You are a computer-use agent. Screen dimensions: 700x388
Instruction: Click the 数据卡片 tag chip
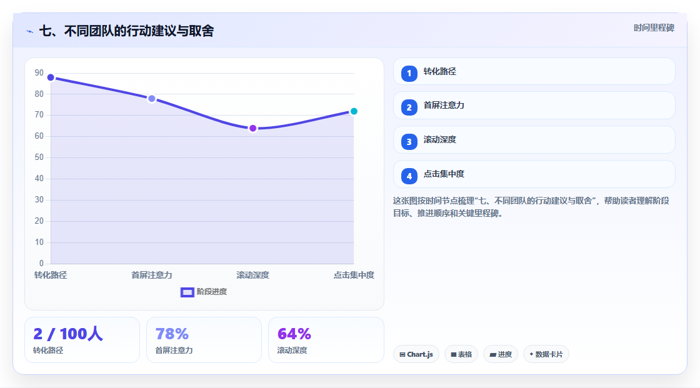pyautogui.click(x=546, y=354)
